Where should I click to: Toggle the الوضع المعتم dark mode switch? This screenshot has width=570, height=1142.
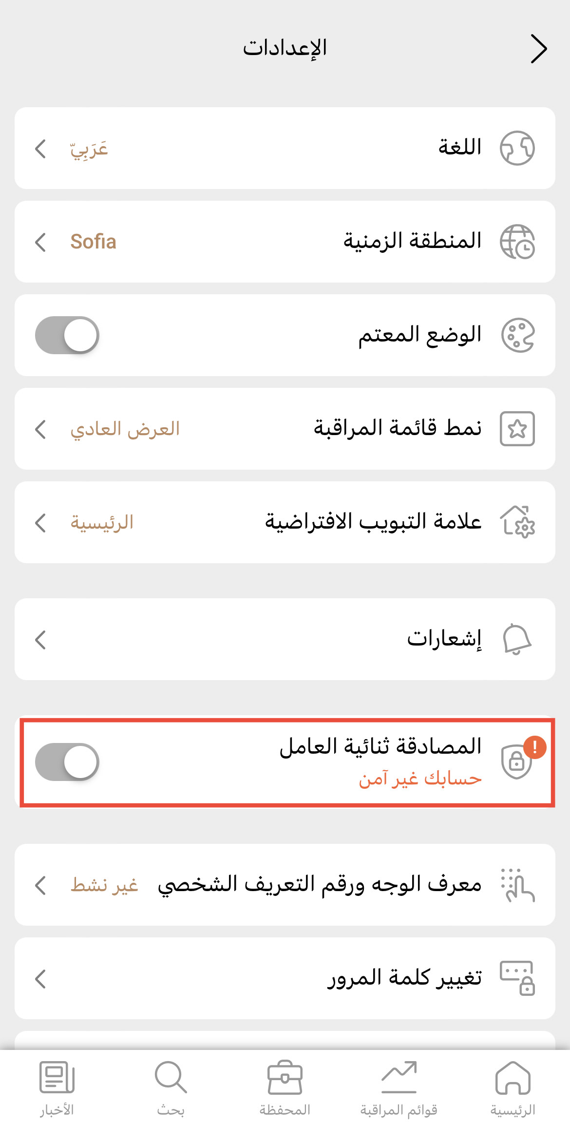(67, 335)
